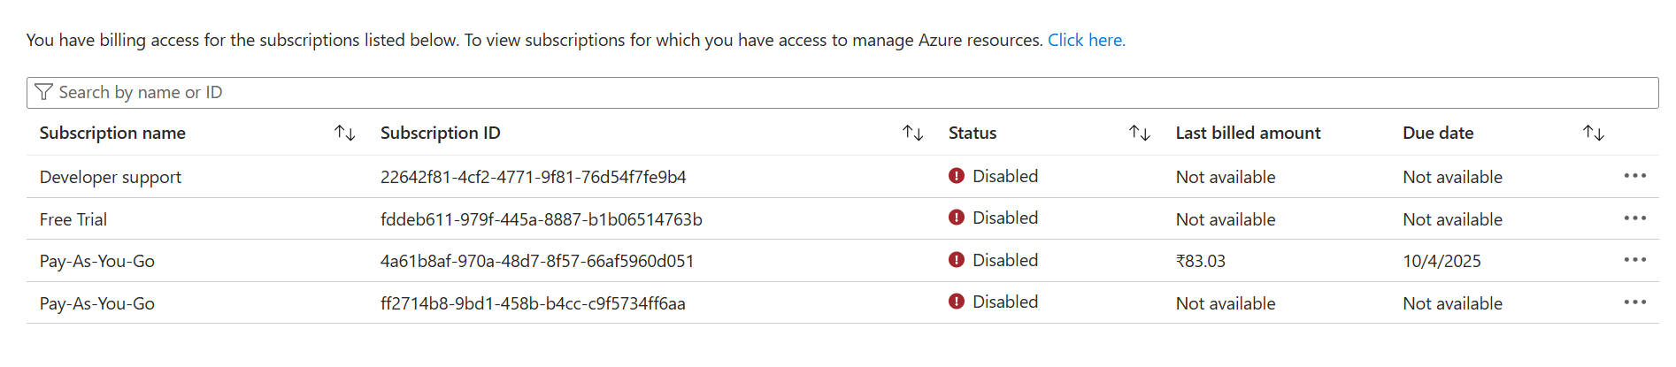The image size is (1676, 367).
Task: Open more options for Developer support row
Action: (1635, 176)
